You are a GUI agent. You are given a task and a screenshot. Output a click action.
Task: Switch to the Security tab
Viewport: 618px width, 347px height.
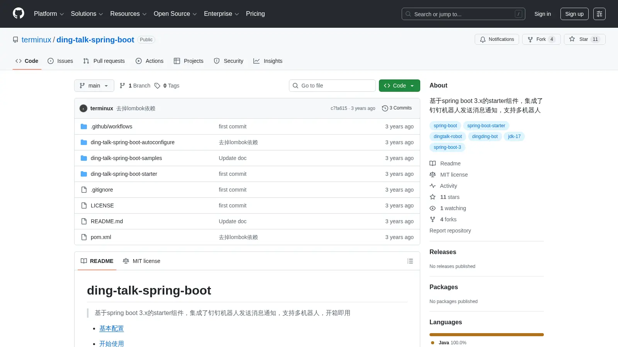pos(229,61)
